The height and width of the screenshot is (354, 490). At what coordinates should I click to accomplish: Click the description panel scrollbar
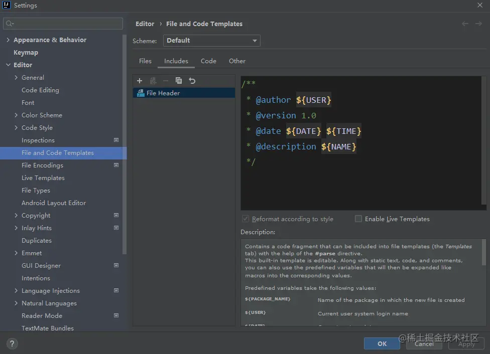484,252
